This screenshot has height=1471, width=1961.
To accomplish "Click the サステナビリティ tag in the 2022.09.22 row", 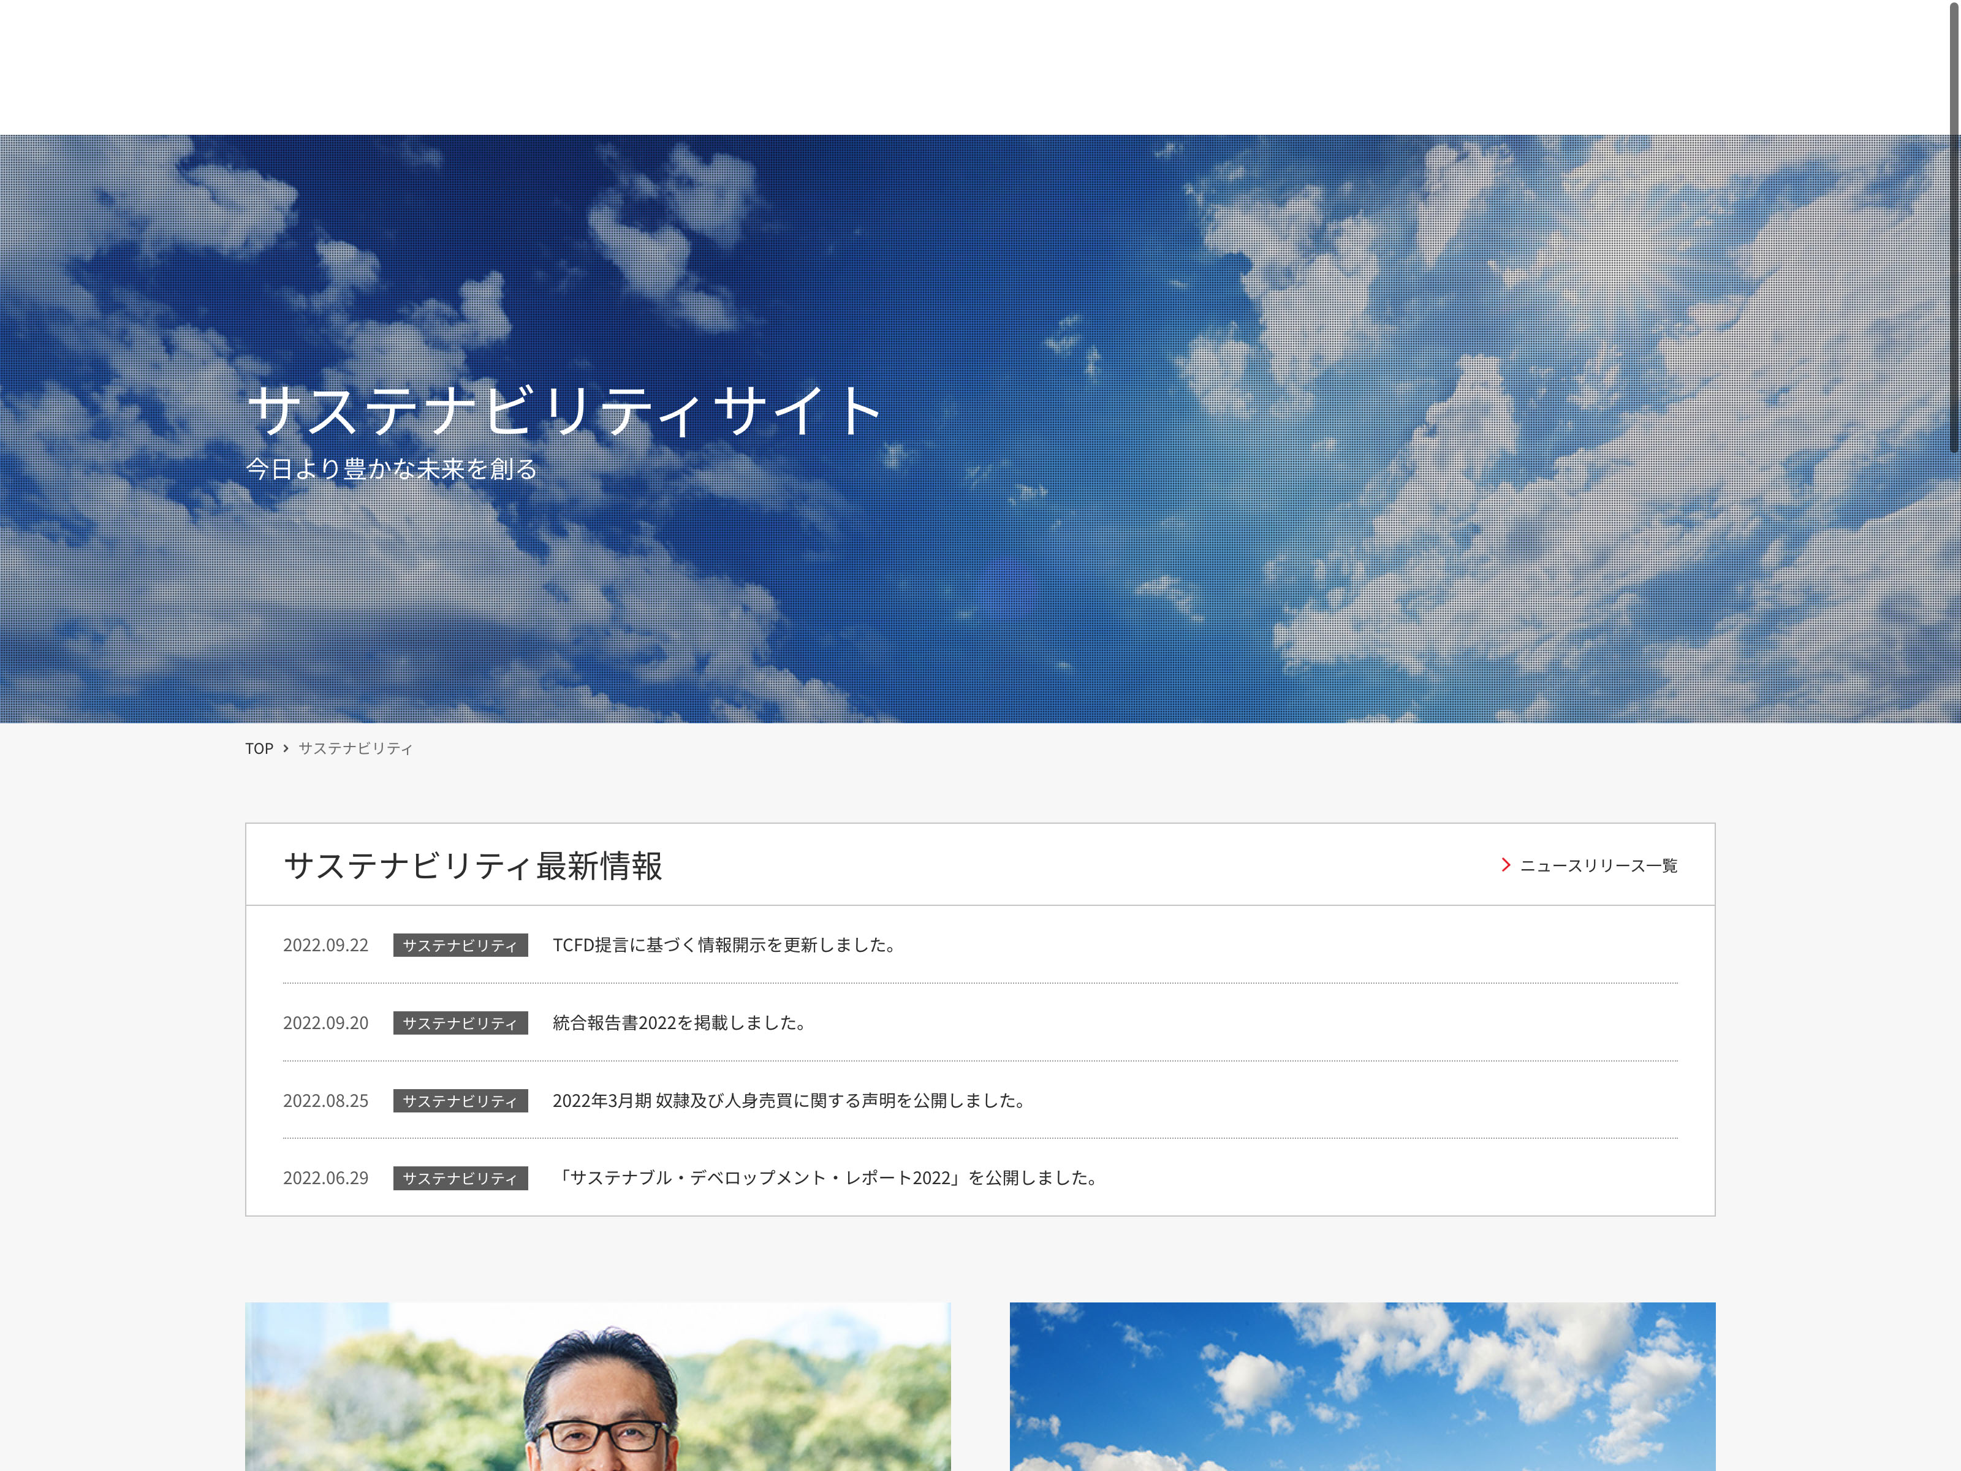I will click(460, 945).
